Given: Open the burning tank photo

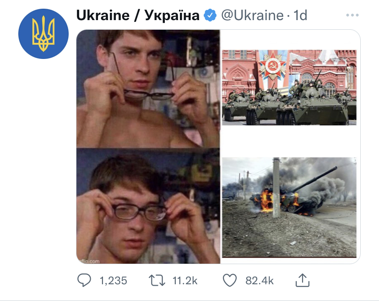Looking at the screenshot, I should pos(289,207).
